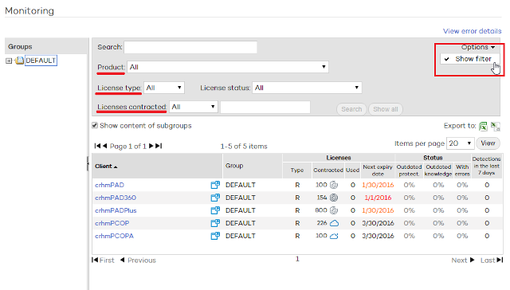Click Last link in bottom pager
Image resolution: width=510 pixels, height=290 pixels.
pos(492,260)
